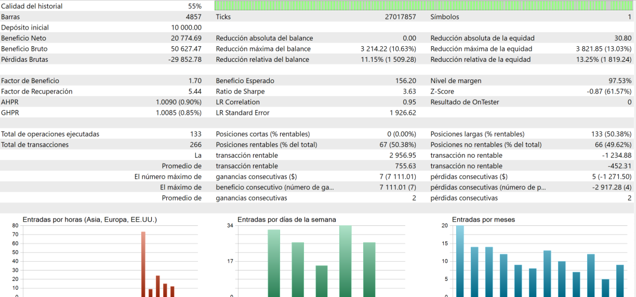Click the value 3 821.85 (13.03%)
The height and width of the screenshot is (297, 636).
click(604, 49)
